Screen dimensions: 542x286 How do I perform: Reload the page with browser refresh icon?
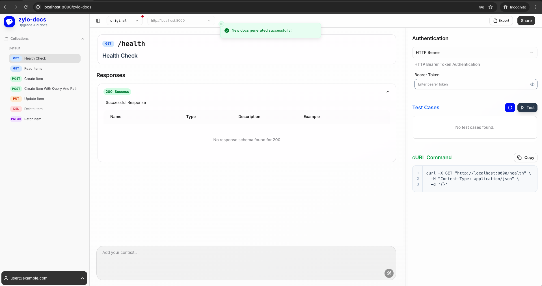click(26, 7)
